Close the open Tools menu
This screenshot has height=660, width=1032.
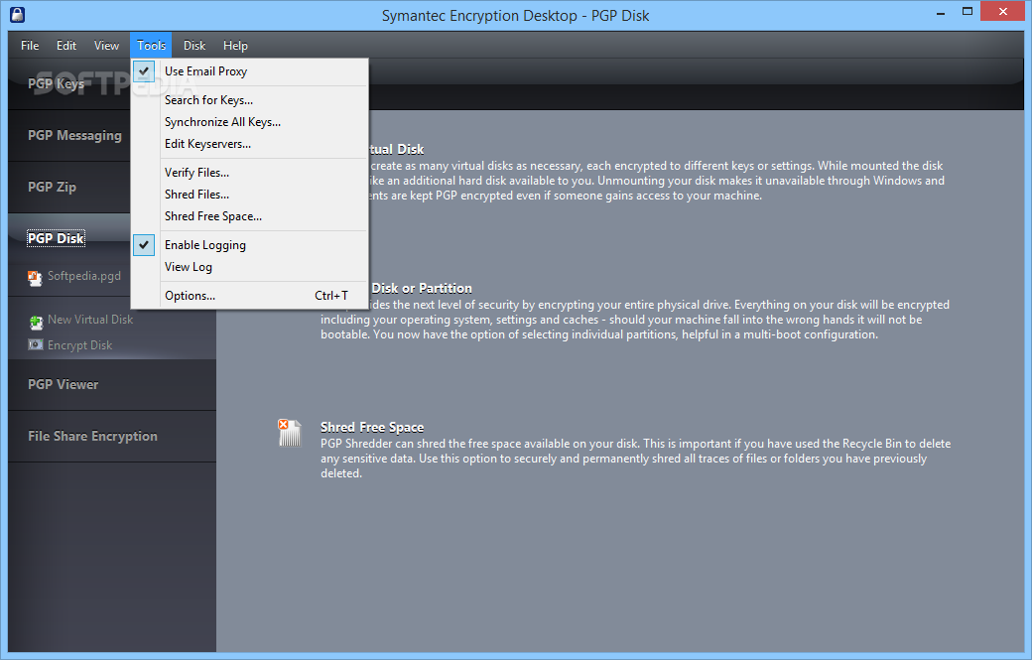point(151,46)
